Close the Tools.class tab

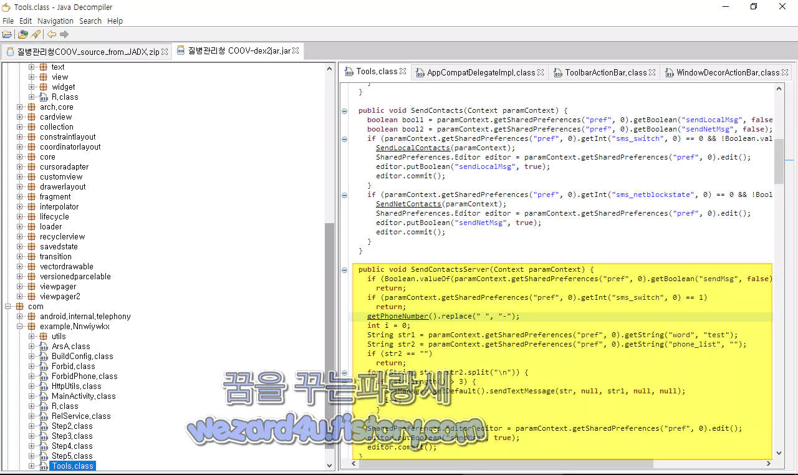pos(403,72)
